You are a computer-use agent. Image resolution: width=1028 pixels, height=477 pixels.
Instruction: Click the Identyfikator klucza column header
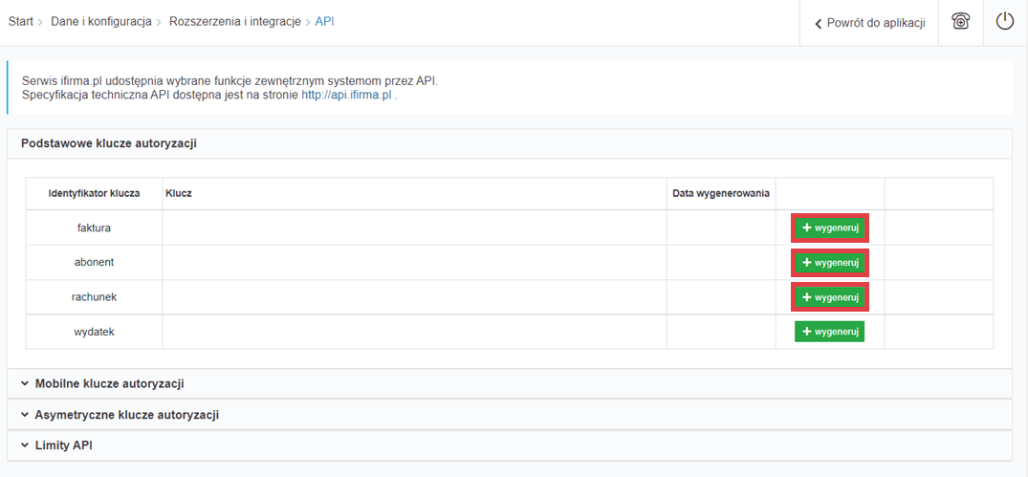click(x=94, y=193)
